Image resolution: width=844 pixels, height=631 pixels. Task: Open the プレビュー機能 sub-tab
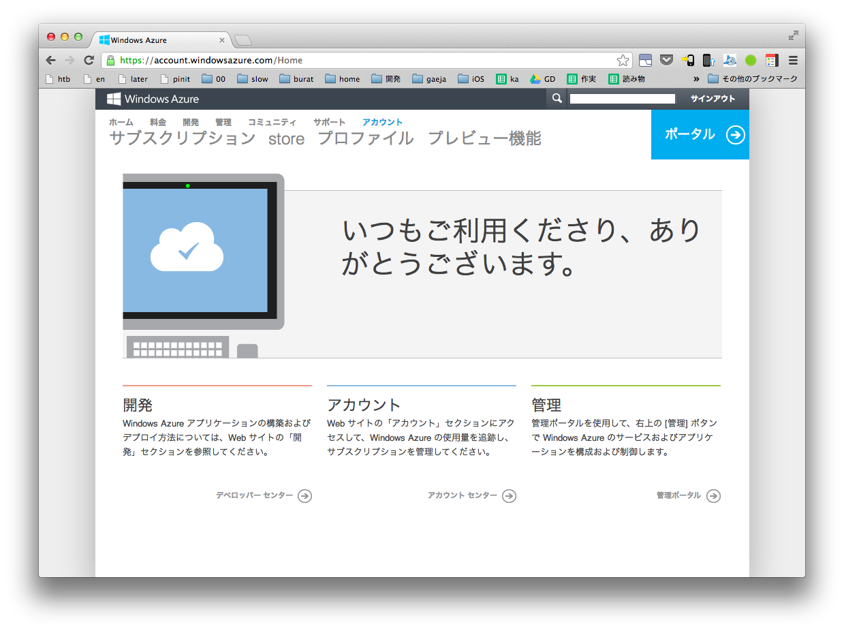(485, 138)
